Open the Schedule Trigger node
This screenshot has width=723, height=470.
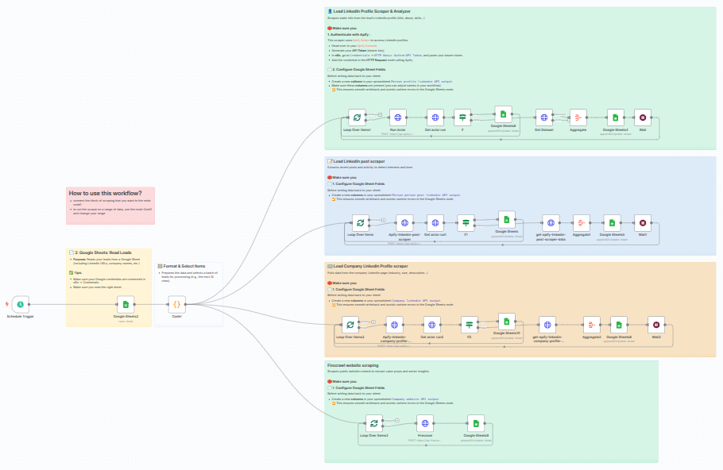point(21,304)
